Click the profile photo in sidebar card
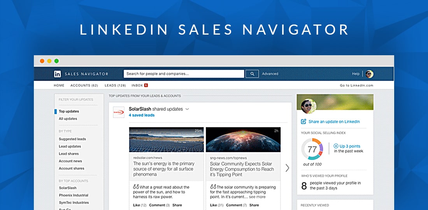Image resolution: width=428 pixels, height=210 pixels. 309,107
